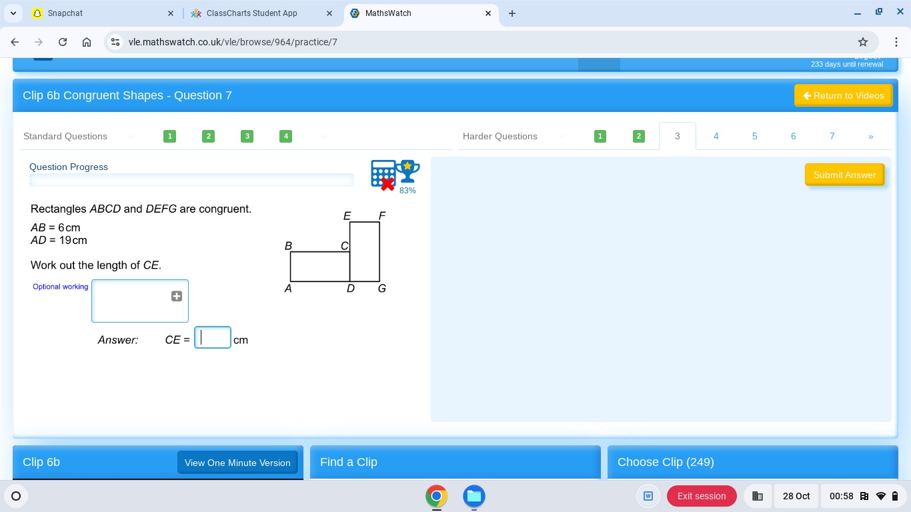
Task: Open a new browser tab
Action: [x=512, y=13]
